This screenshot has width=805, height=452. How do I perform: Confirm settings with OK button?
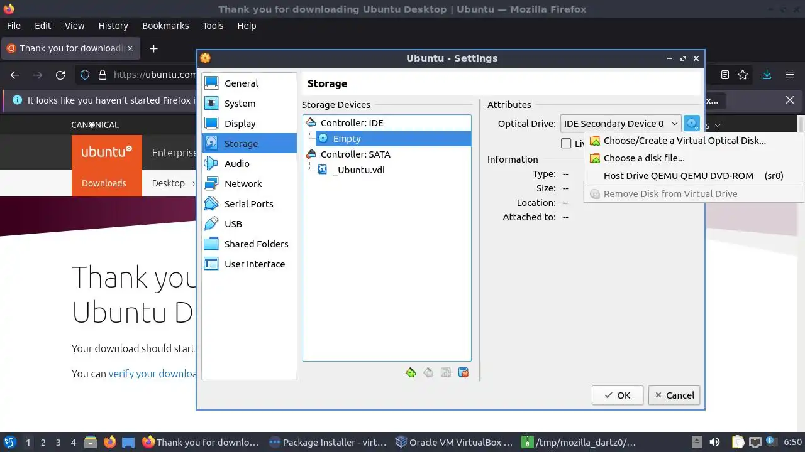(618, 395)
